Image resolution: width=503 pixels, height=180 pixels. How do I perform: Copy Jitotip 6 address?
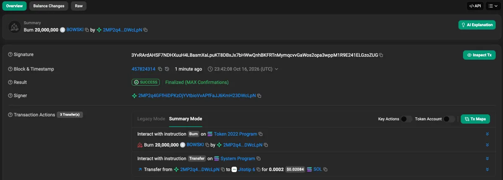258,170
